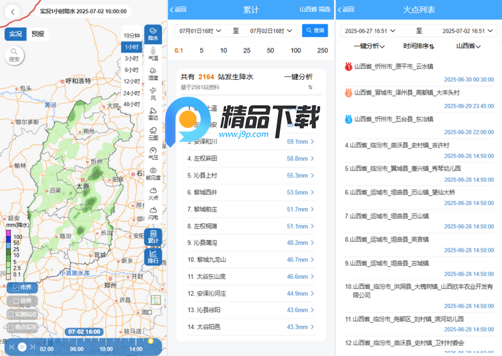Select the 250 rainfall threshold tab
Image resolution: width=502 pixels, height=356 pixels.
(x=323, y=51)
